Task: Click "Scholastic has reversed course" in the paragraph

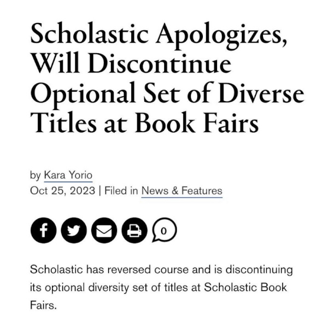Action: [95, 270]
